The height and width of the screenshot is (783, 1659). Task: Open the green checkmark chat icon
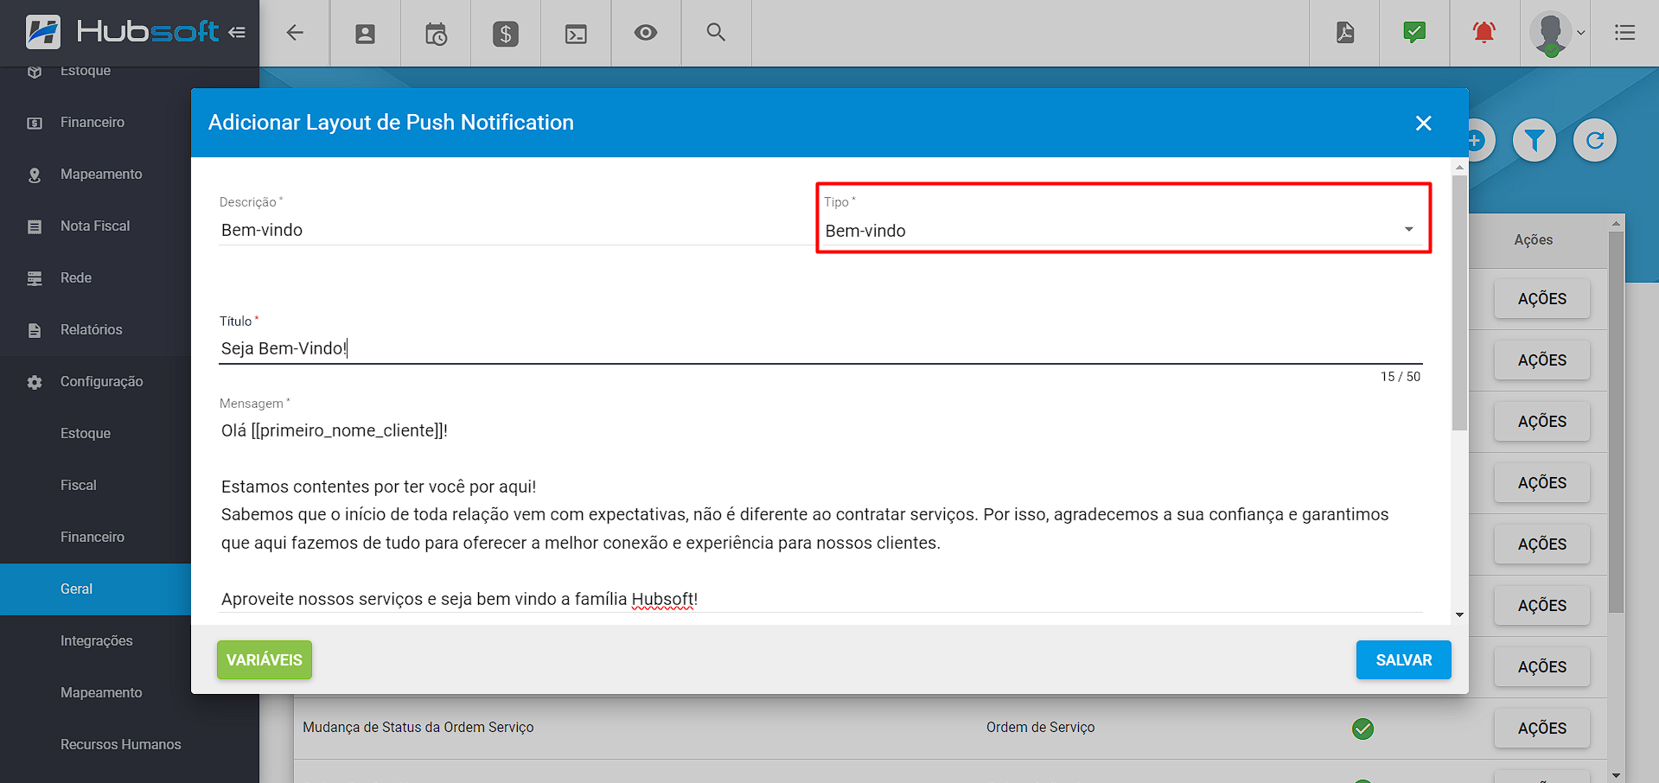[1414, 33]
